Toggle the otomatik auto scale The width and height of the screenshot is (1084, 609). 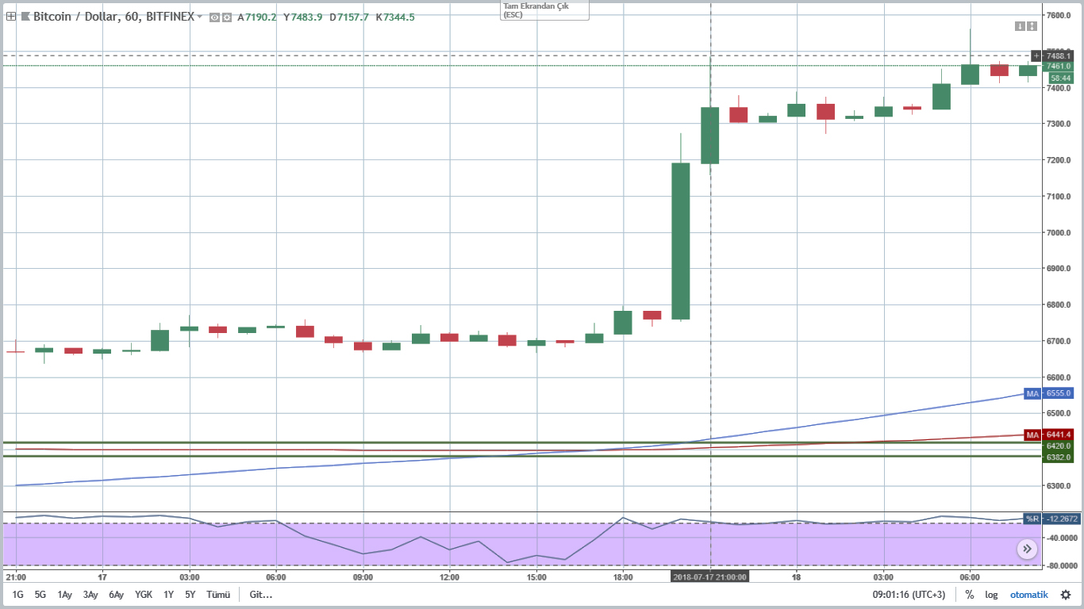tap(1028, 595)
